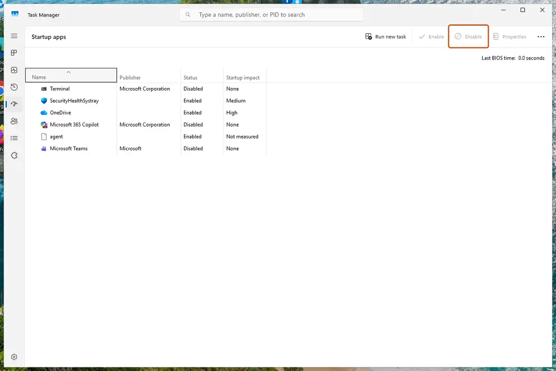Click Run new task
Viewport: 556px width, 371px height.
pyautogui.click(x=386, y=37)
